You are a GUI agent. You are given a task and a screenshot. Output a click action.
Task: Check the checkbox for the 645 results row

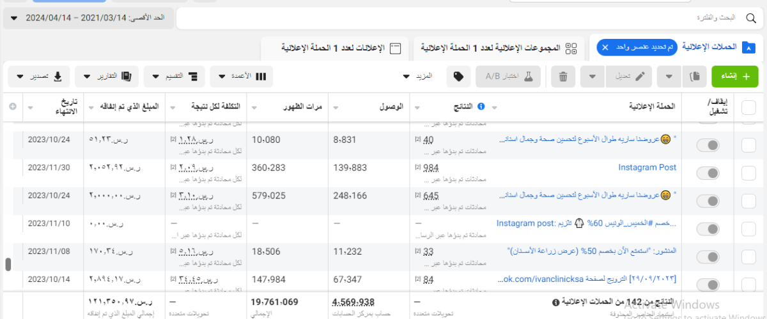click(748, 202)
